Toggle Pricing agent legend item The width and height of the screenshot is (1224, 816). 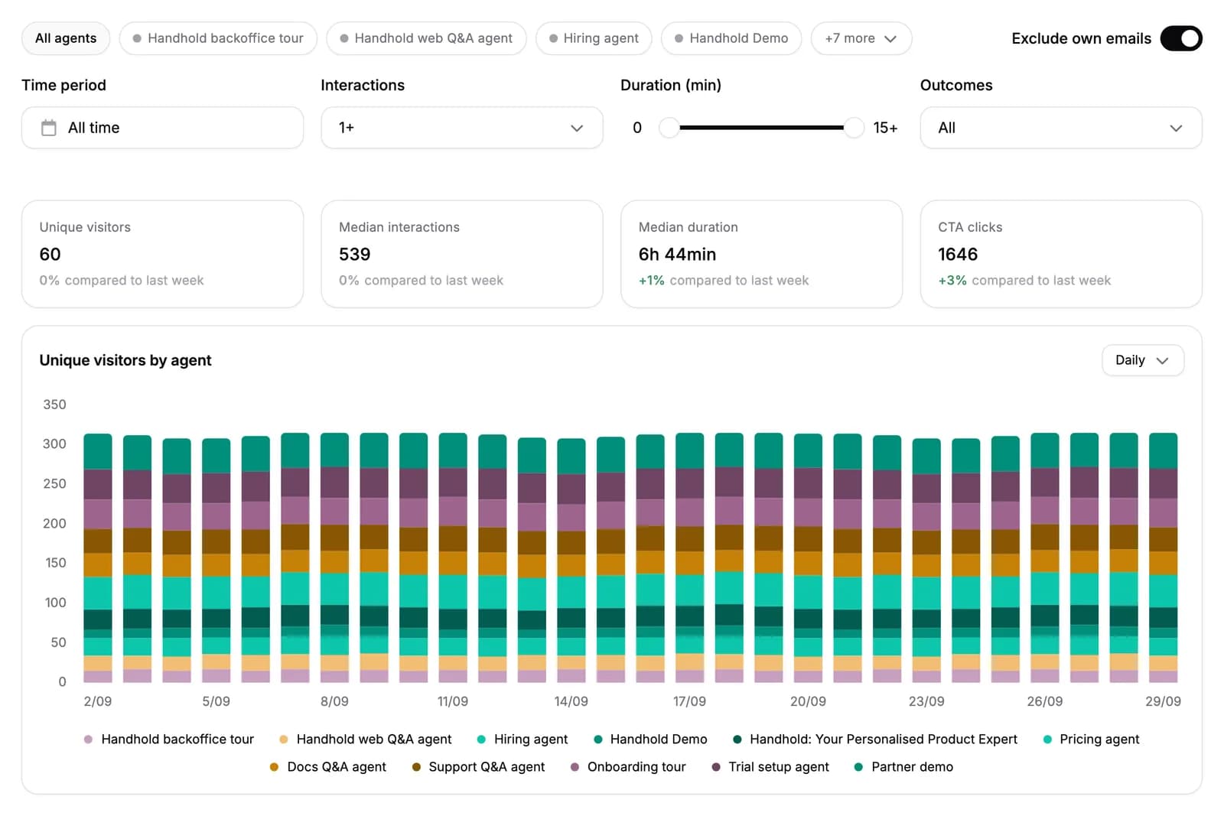click(x=1091, y=740)
